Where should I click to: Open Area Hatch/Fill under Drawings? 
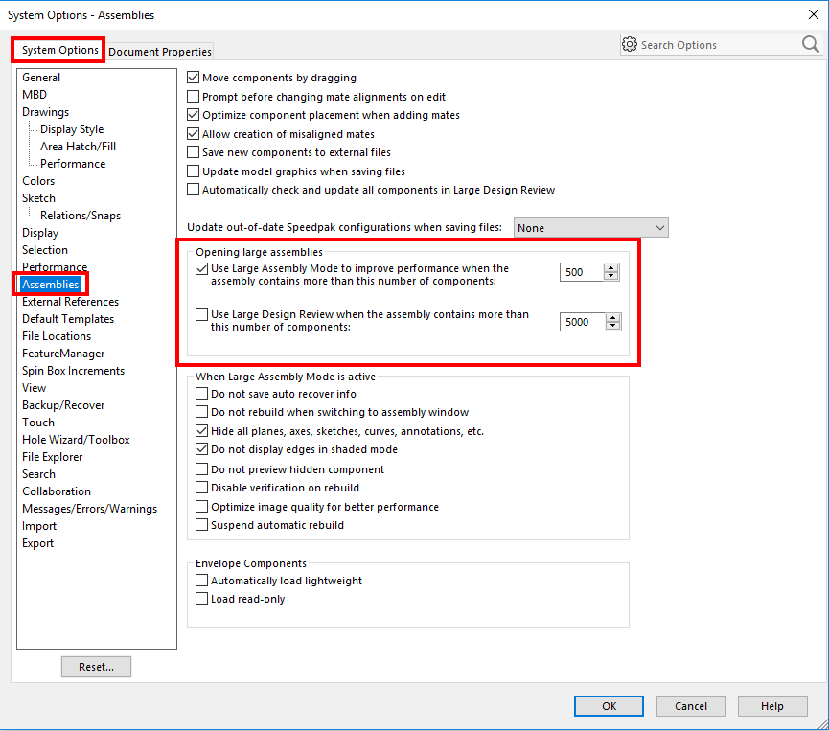[x=79, y=147]
